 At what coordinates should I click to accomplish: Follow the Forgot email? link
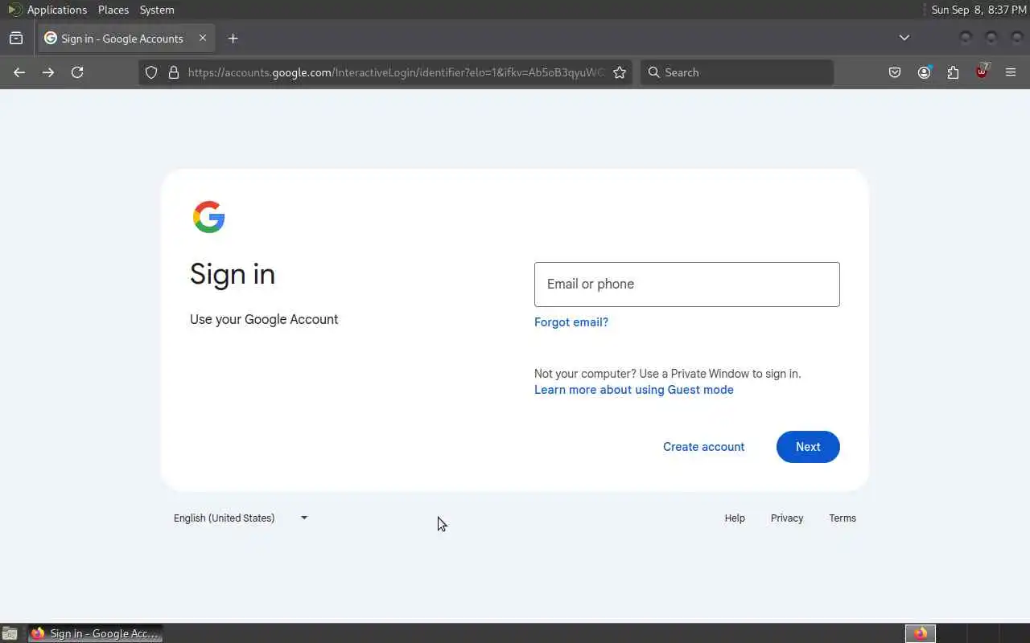(x=571, y=322)
